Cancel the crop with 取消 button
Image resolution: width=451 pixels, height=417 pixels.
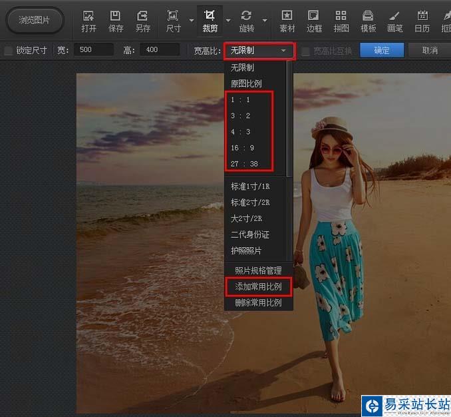(x=430, y=51)
